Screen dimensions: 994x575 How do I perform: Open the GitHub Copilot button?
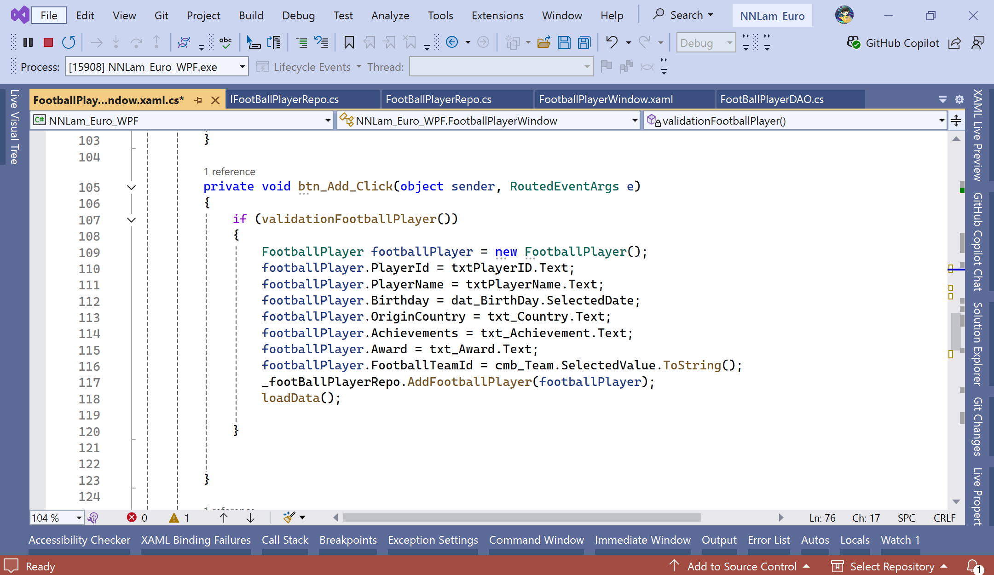click(893, 43)
